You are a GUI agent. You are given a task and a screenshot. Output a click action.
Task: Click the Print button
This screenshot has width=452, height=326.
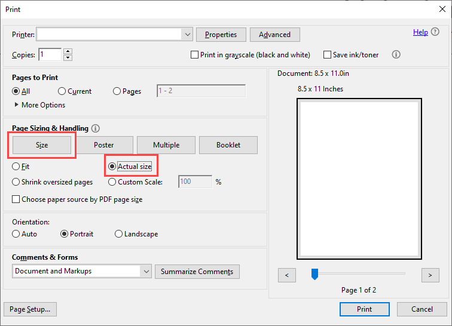pos(365,309)
